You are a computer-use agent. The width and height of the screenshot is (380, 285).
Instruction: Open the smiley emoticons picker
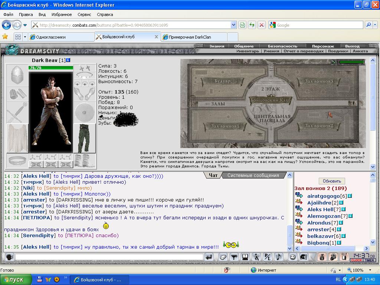tap(292, 257)
